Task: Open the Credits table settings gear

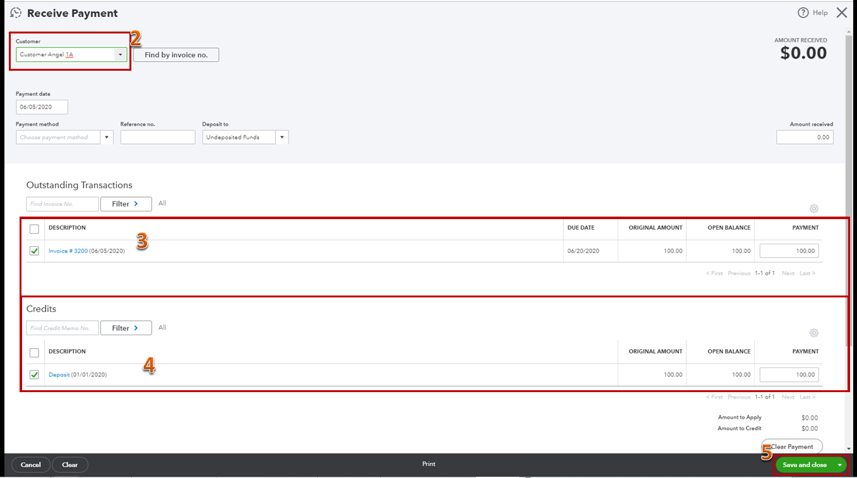Action: click(813, 333)
